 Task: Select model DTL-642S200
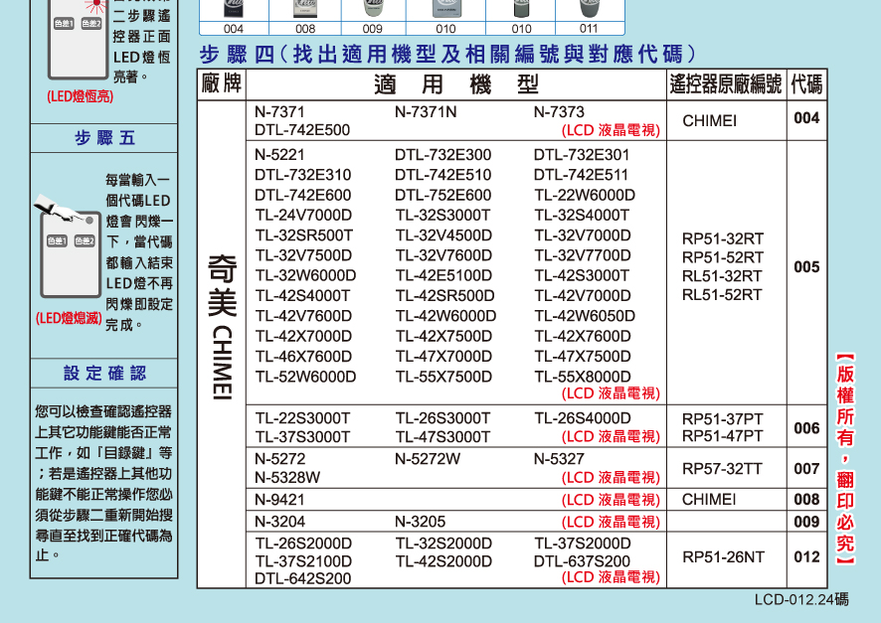[302, 578]
